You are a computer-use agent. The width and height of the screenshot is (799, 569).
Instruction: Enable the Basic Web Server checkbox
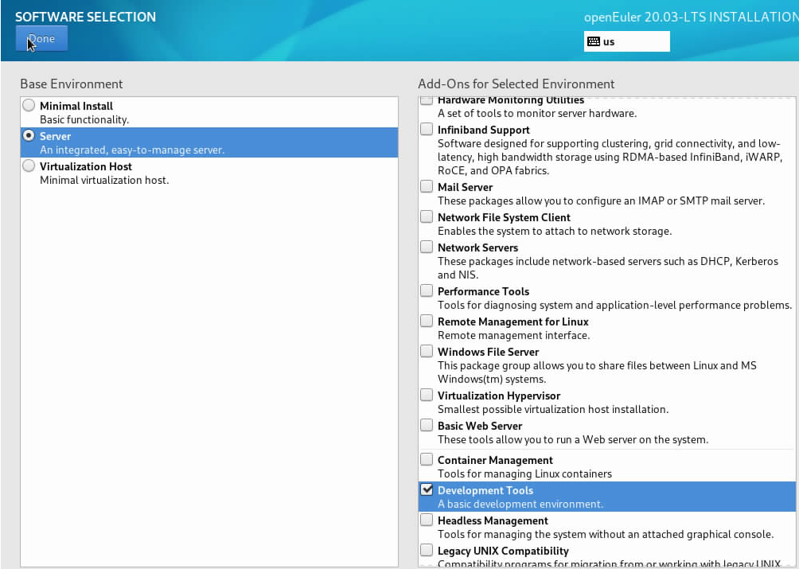(427, 425)
